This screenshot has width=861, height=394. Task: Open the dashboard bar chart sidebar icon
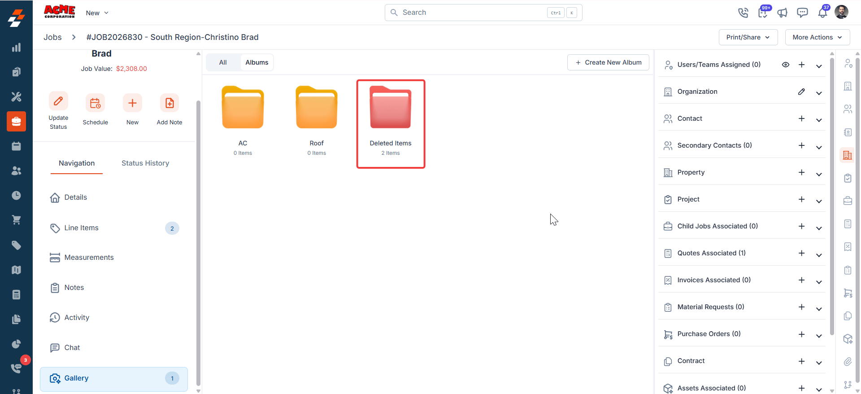tap(16, 48)
